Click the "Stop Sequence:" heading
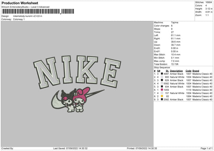This screenshot has height=151, width=214. pyautogui.click(x=162, y=68)
